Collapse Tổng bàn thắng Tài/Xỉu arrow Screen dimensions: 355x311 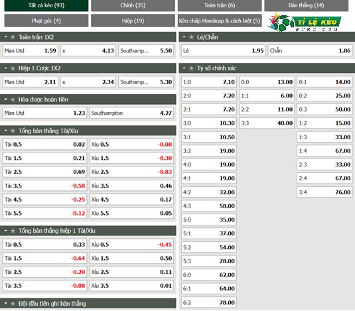tap(6, 131)
